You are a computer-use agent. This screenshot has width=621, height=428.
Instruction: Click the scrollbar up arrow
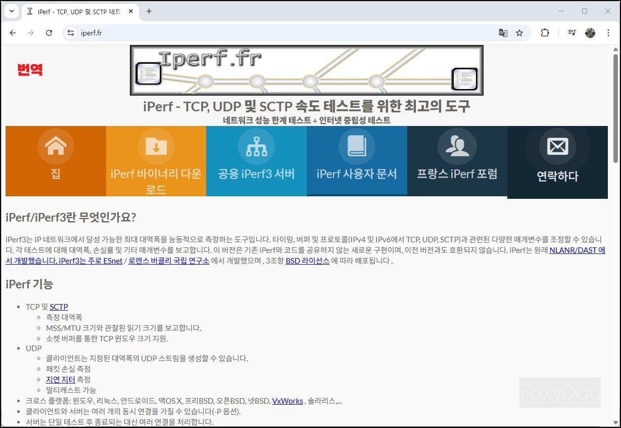[615, 49]
